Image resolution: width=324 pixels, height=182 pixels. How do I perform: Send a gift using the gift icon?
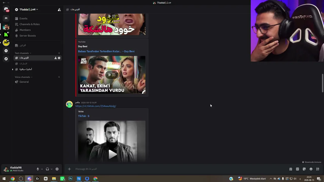(291, 169)
